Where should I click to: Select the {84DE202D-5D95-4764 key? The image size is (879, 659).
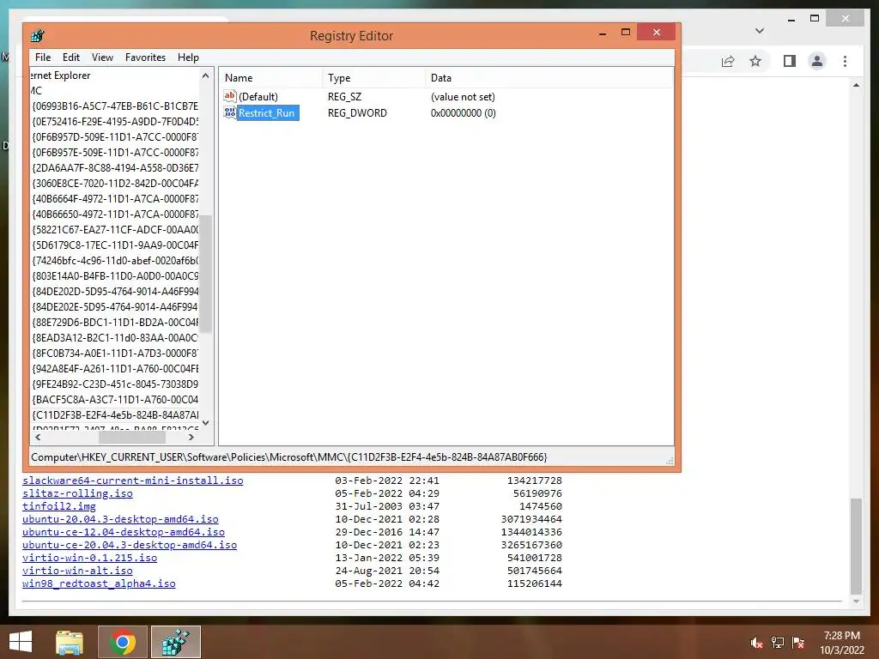[115, 292]
